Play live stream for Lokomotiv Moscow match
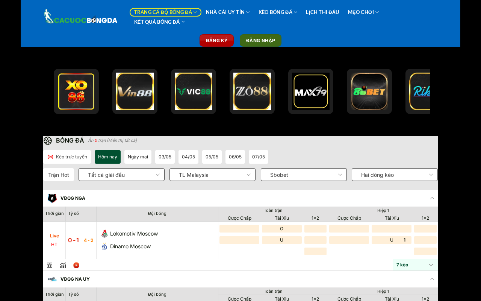This screenshot has width=481, height=301. point(76,265)
